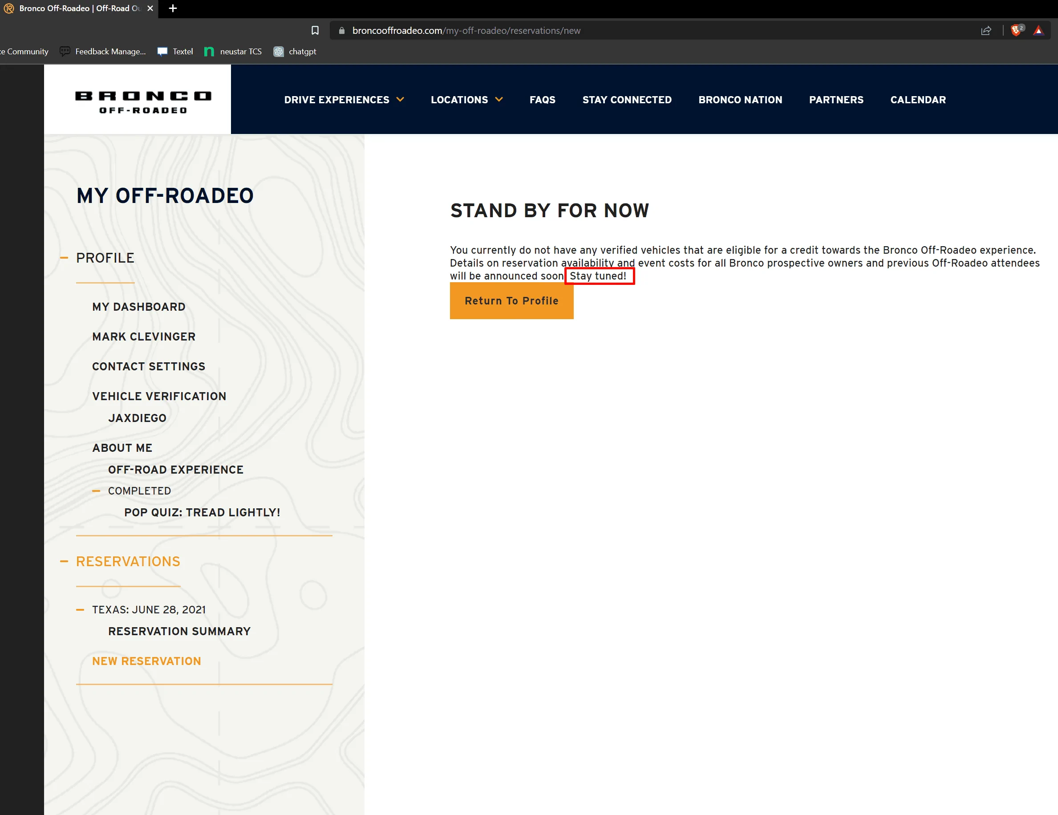1058x815 pixels.
Task: Open the Brave Rewards triangle icon
Action: click(x=1038, y=31)
